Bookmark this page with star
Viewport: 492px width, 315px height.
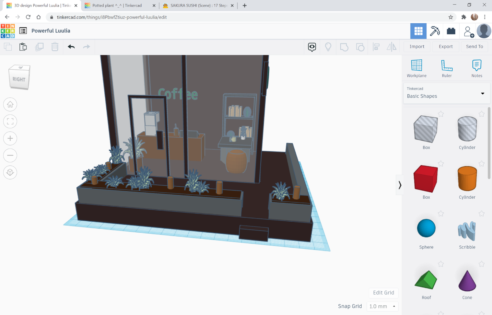pyautogui.click(x=451, y=17)
